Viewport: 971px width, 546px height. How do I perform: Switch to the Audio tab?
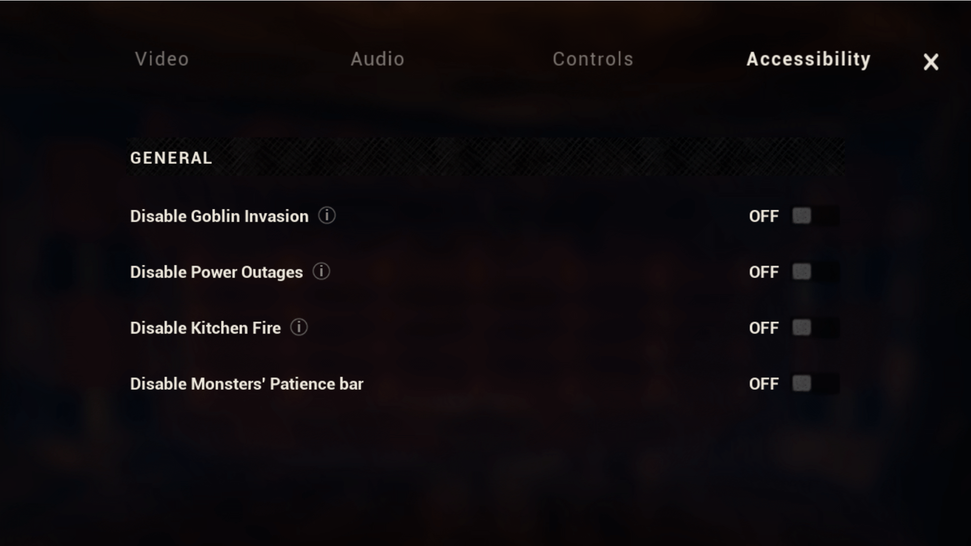pyautogui.click(x=377, y=59)
